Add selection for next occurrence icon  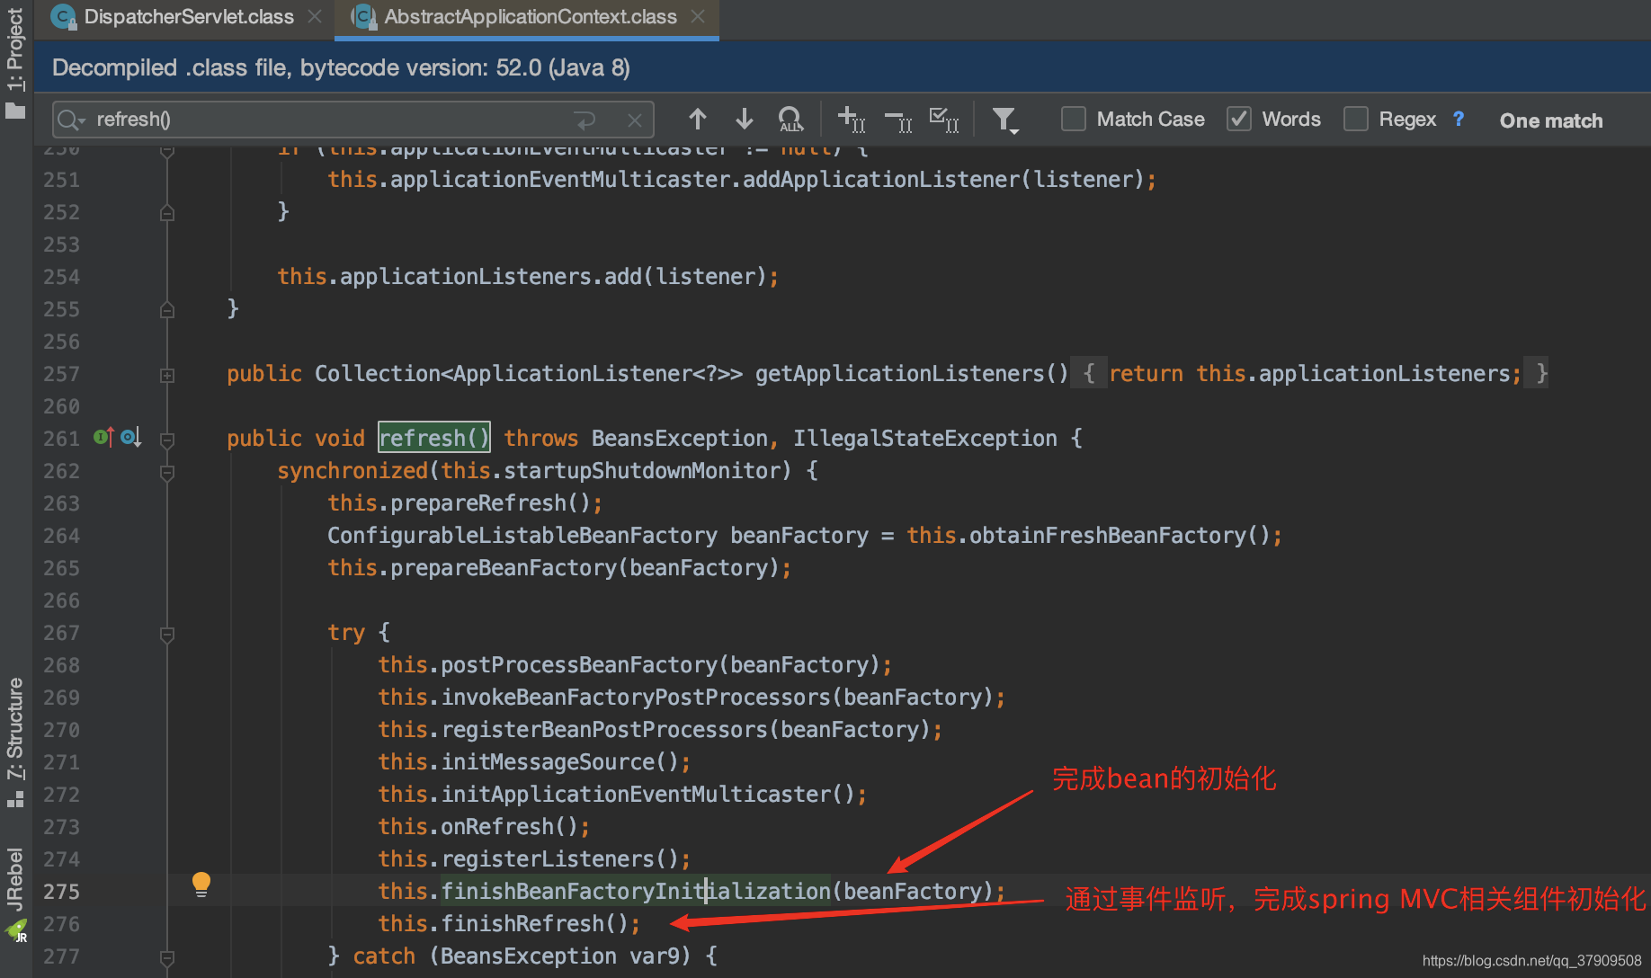point(851,119)
